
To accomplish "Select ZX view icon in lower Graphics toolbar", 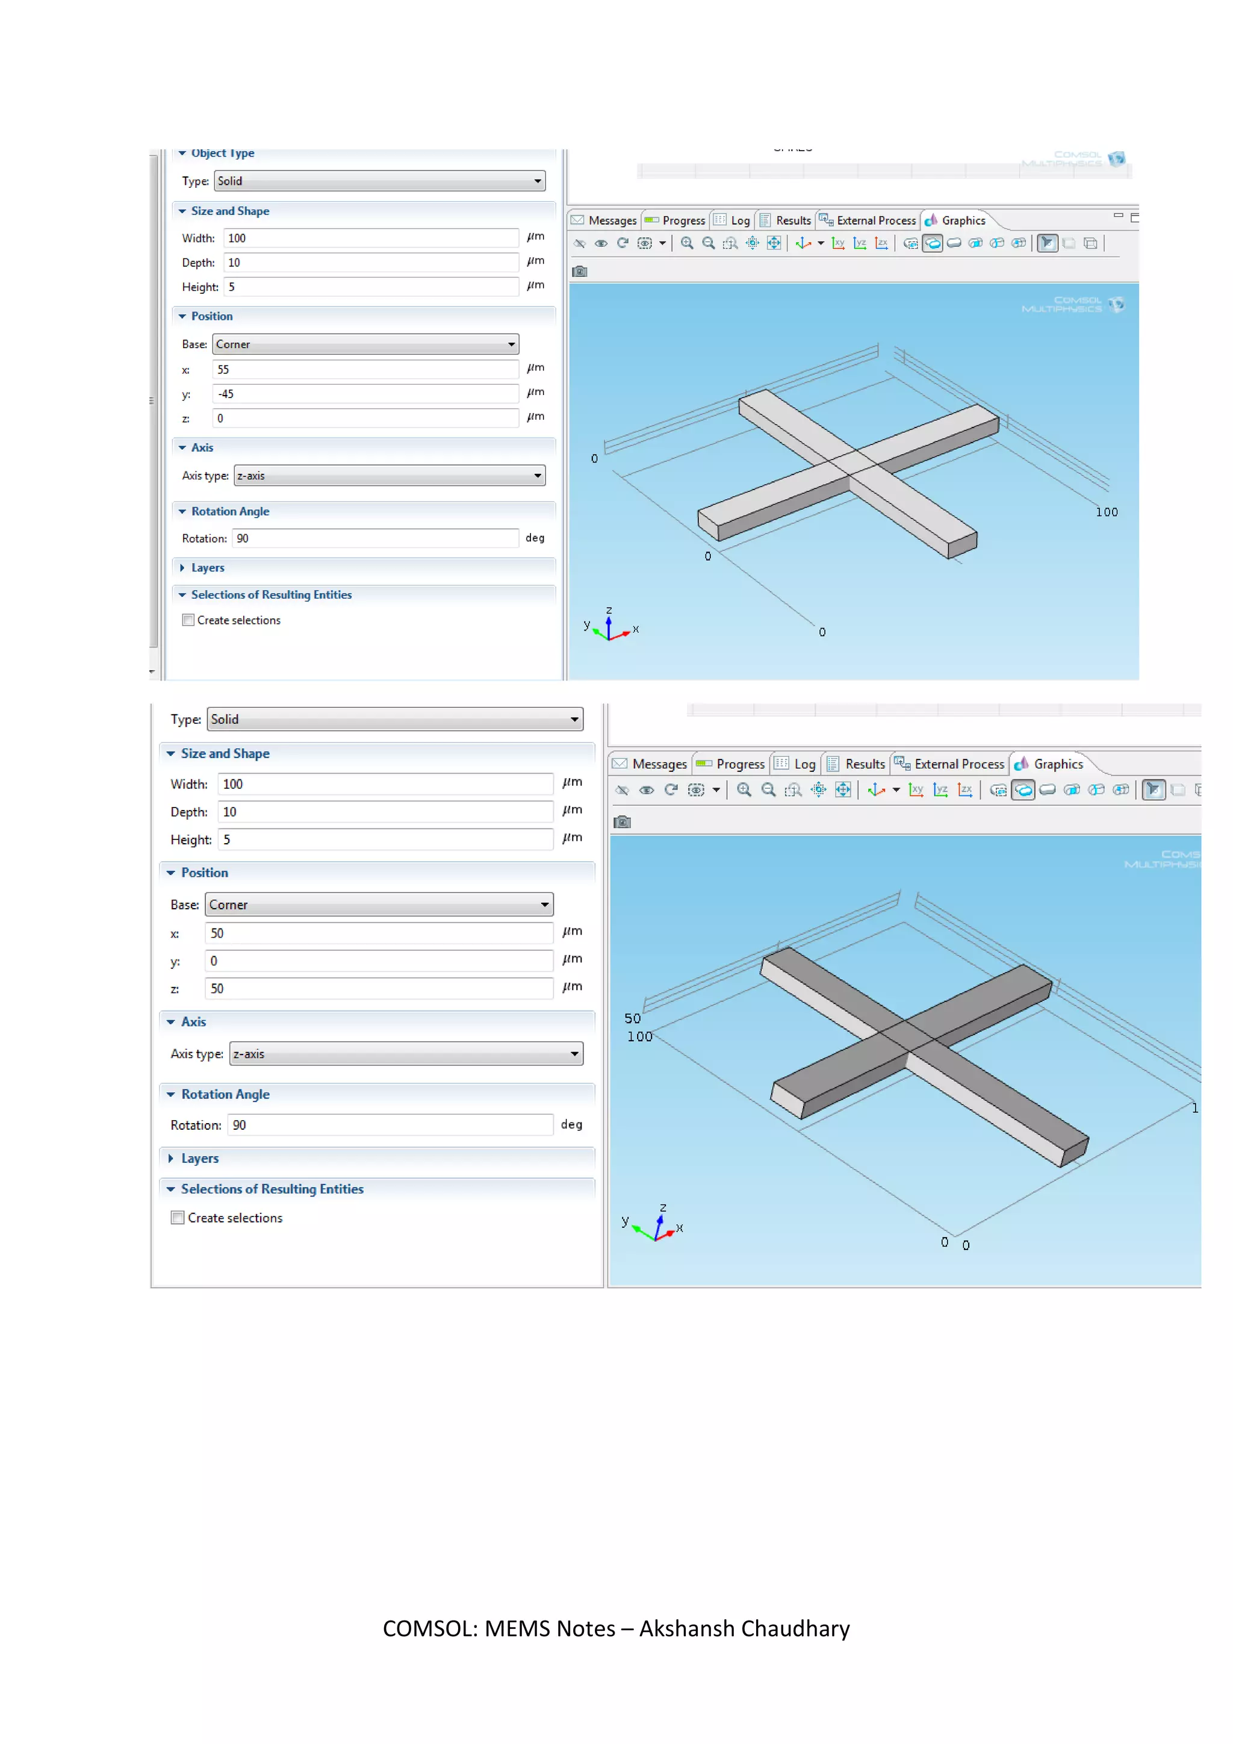I will (965, 790).
